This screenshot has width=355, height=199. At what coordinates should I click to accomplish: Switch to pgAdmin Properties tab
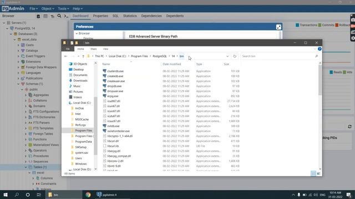point(100,16)
